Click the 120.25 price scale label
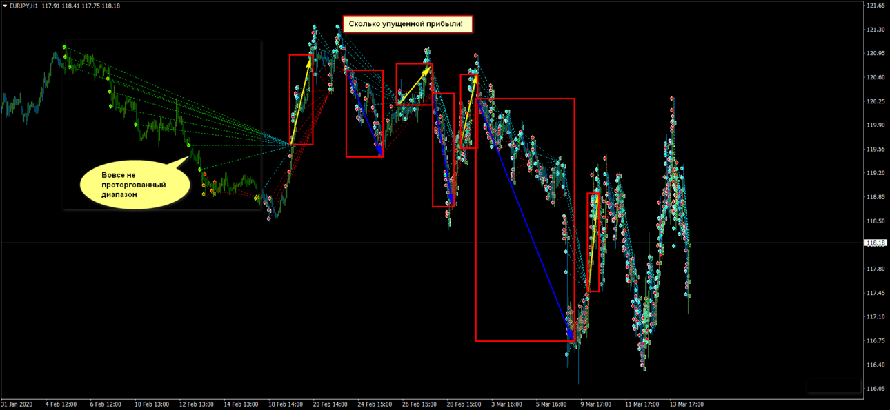The image size is (890, 410). [876, 101]
